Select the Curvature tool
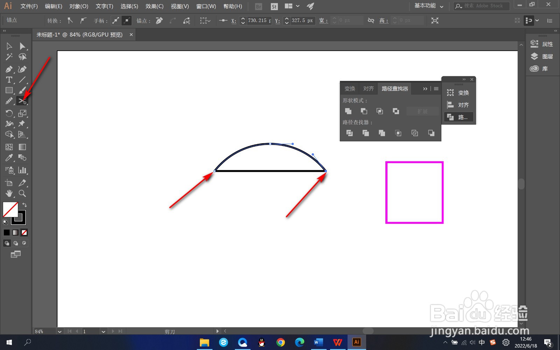This screenshot has height=350, width=560. [x=22, y=69]
